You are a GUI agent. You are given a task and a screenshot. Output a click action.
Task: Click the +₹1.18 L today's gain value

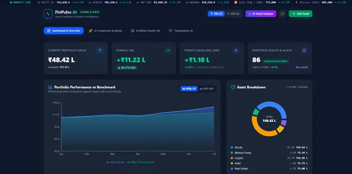(197, 60)
